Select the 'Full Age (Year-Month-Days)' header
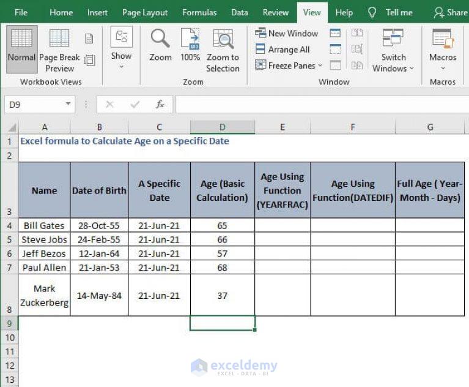469x387 pixels. pyautogui.click(x=430, y=190)
